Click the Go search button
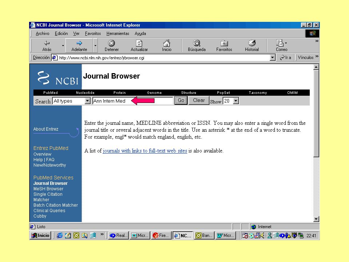This screenshot has height=262, width=349. pyautogui.click(x=181, y=100)
